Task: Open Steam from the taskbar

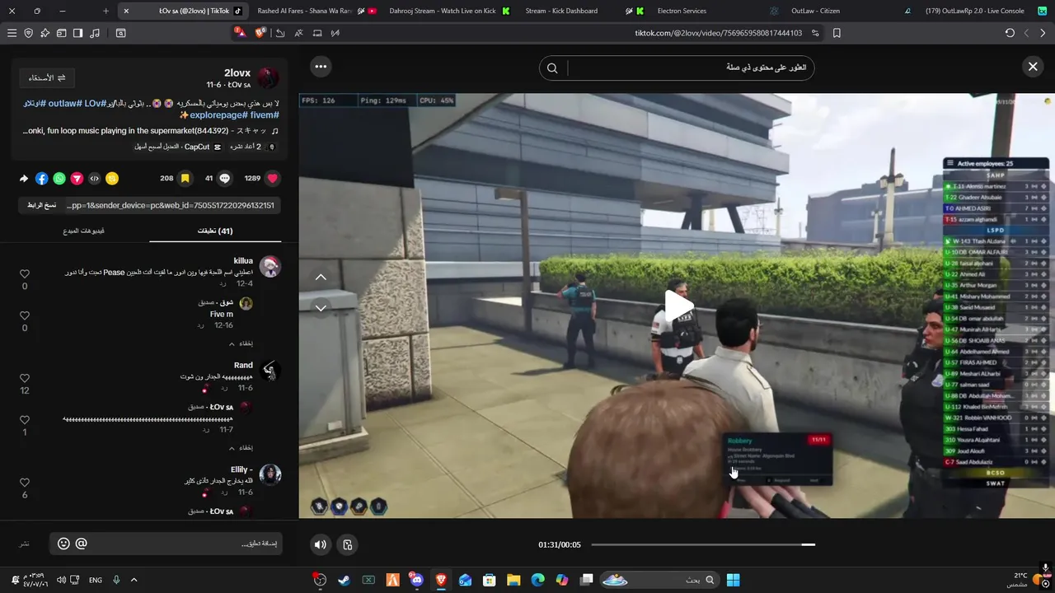Action: [344, 580]
